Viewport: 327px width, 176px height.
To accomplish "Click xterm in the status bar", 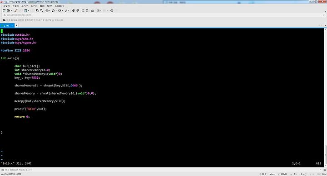I will click(272, 174).
